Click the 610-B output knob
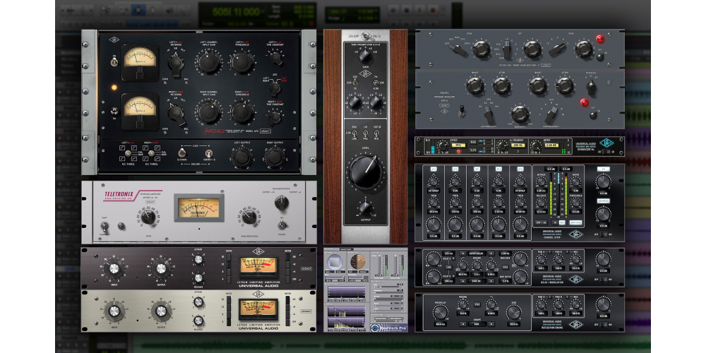 365,208
